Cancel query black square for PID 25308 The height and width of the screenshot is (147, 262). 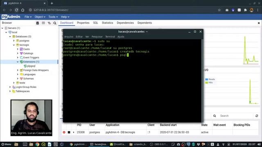(69, 132)
